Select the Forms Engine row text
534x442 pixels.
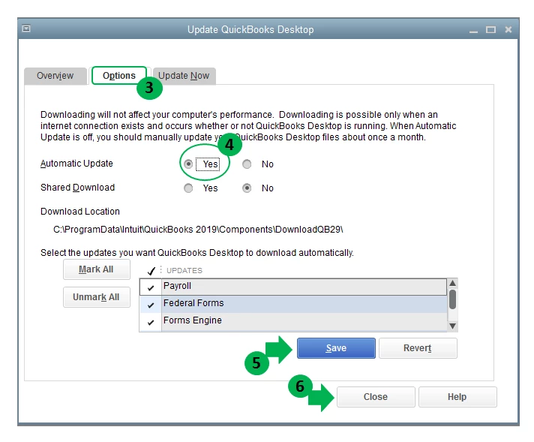(x=193, y=320)
